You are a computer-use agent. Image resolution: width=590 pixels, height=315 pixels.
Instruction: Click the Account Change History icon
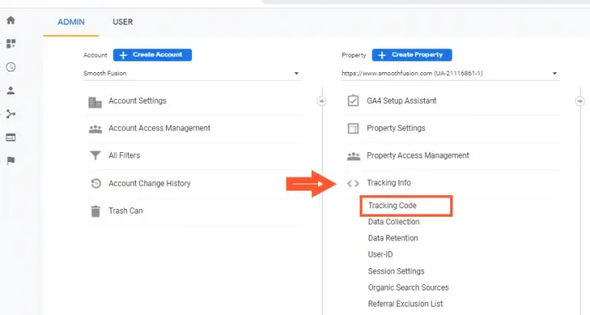click(x=95, y=184)
